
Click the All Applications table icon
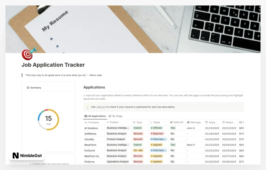pos(86,116)
